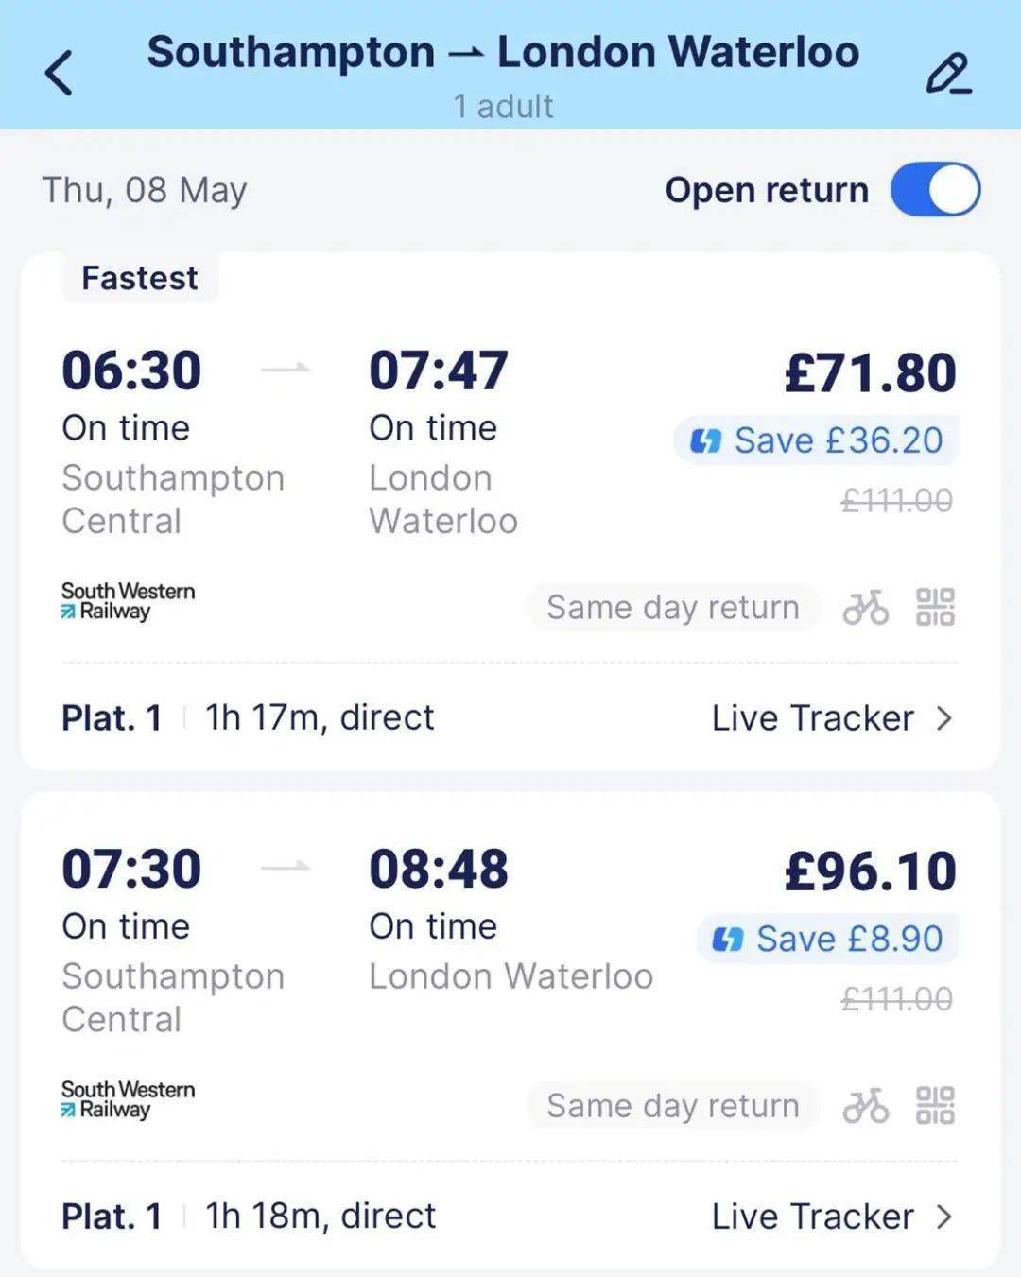The width and height of the screenshot is (1021, 1277).
Task: Select the £71.80 fare
Action: pyautogui.click(x=871, y=372)
